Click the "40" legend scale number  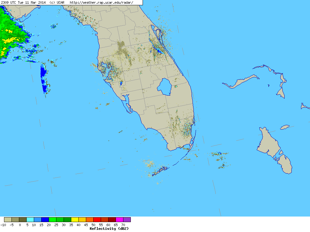pos(78,225)
